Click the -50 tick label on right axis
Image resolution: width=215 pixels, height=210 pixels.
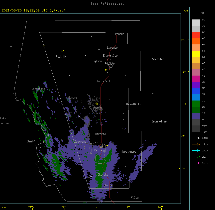click(183, 136)
